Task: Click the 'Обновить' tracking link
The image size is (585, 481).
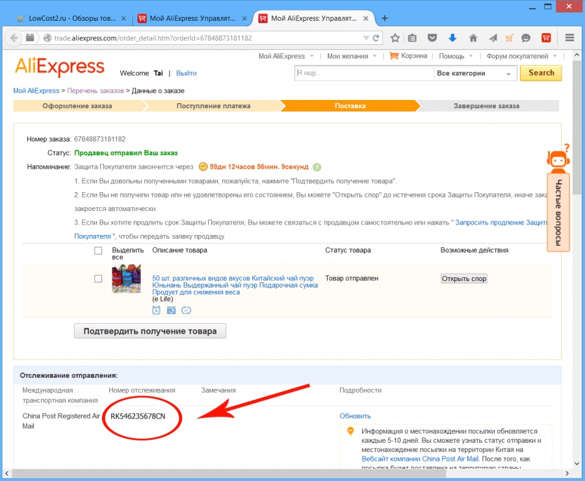Action: (355, 416)
